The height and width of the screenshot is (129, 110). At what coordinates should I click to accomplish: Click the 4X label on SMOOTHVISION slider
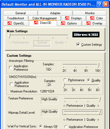[x=82, y=90]
